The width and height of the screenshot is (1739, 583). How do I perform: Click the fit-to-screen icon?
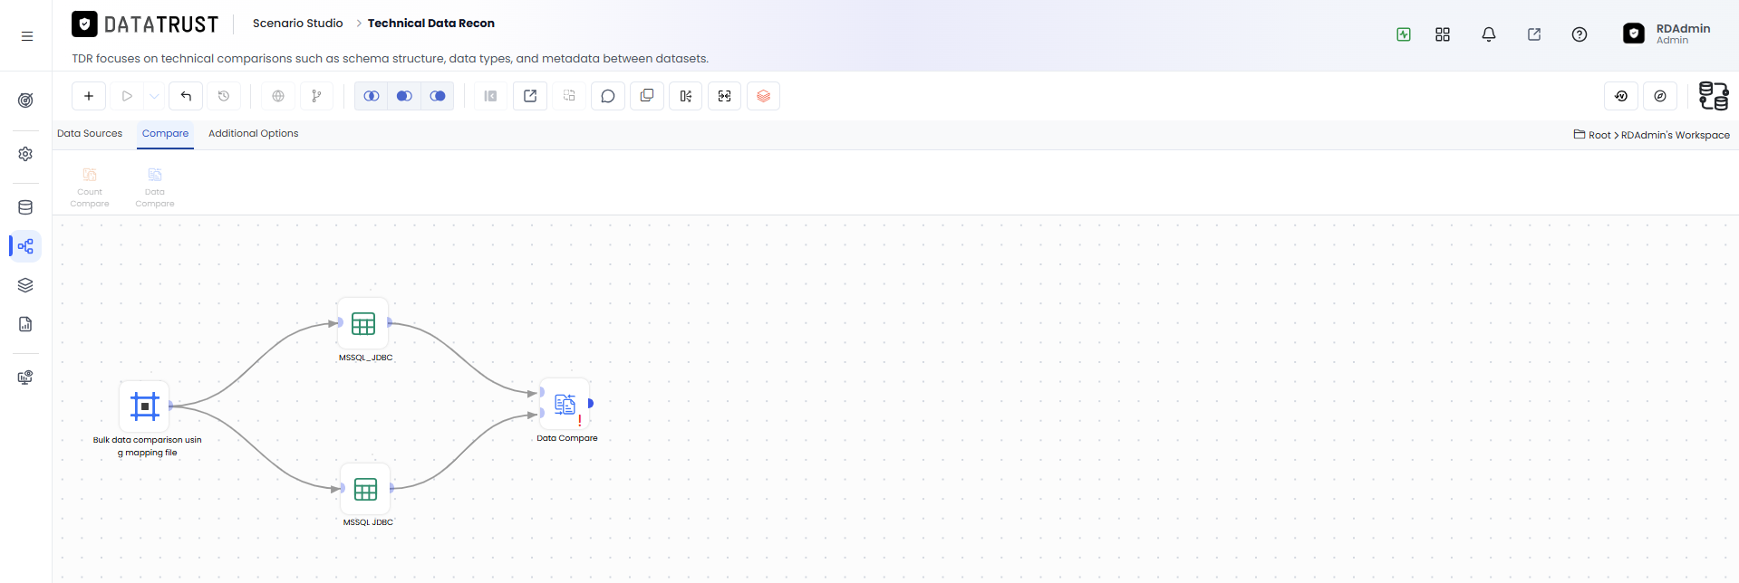tap(725, 96)
